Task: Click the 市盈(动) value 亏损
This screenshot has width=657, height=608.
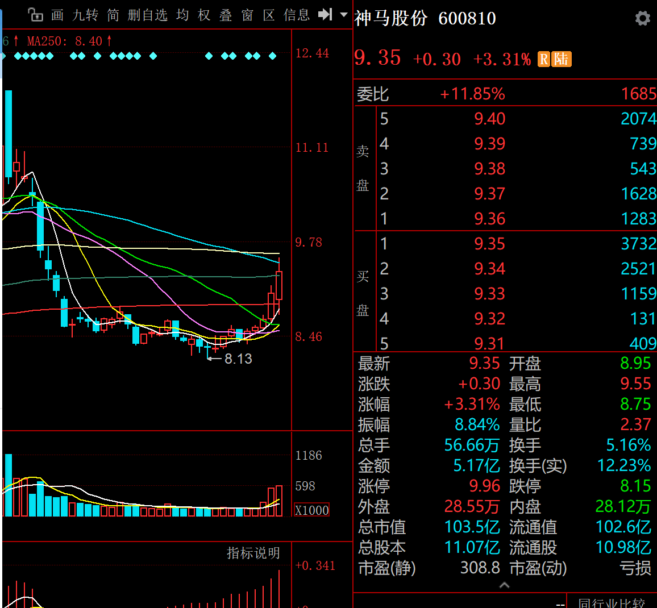Action: [x=635, y=568]
